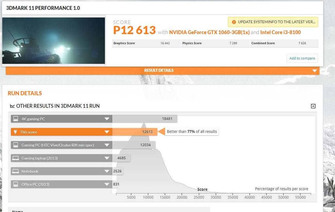The height and width of the screenshot is (212, 335).
Task: Click the Percentage of results per score label
Action: point(282,189)
